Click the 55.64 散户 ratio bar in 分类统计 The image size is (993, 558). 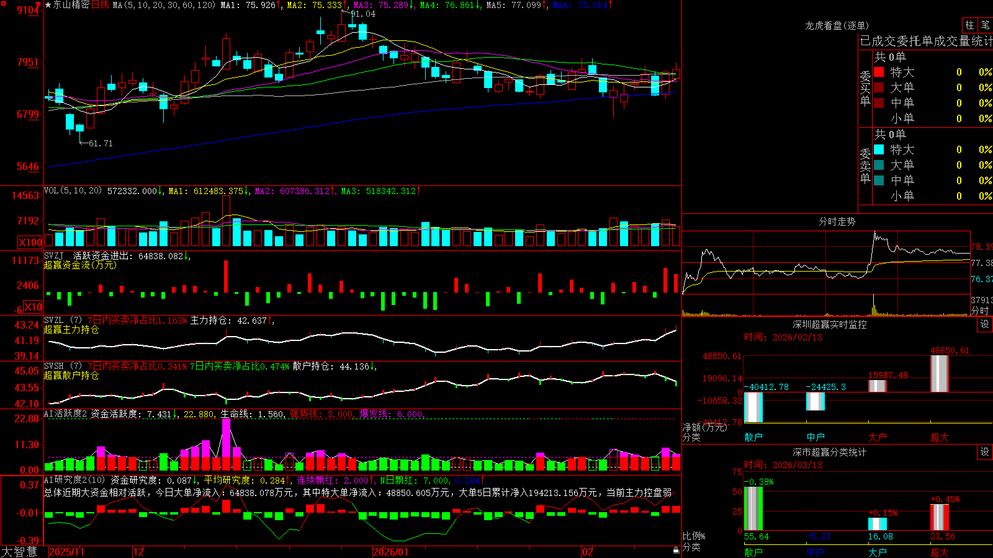(x=753, y=509)
